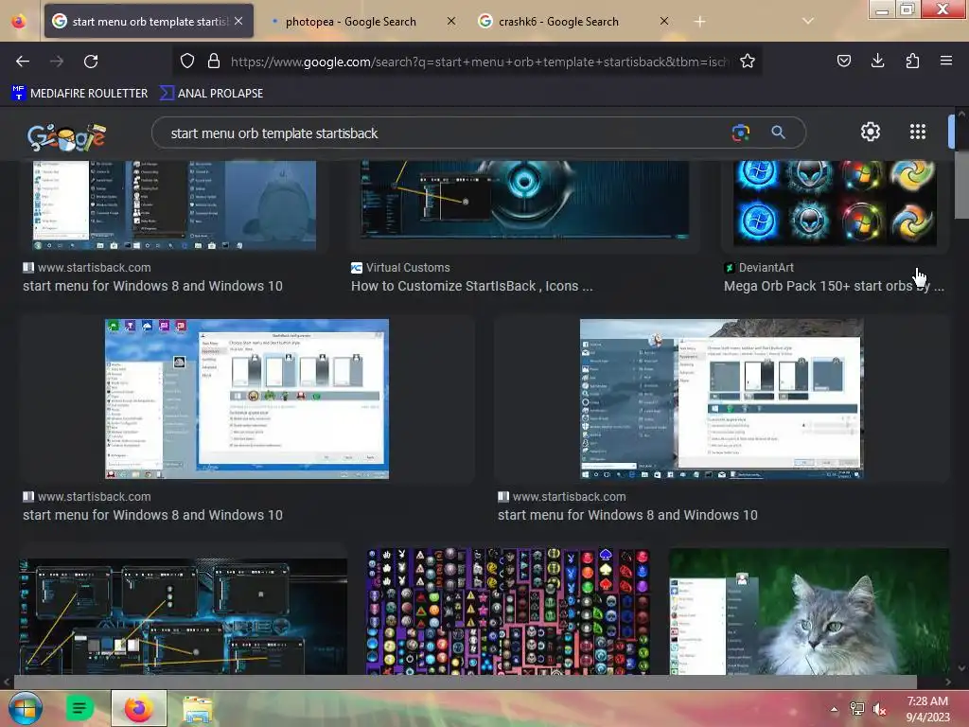
Task: Switch to the crashk6 Google Search tab
Action: (x=558, y=22)
